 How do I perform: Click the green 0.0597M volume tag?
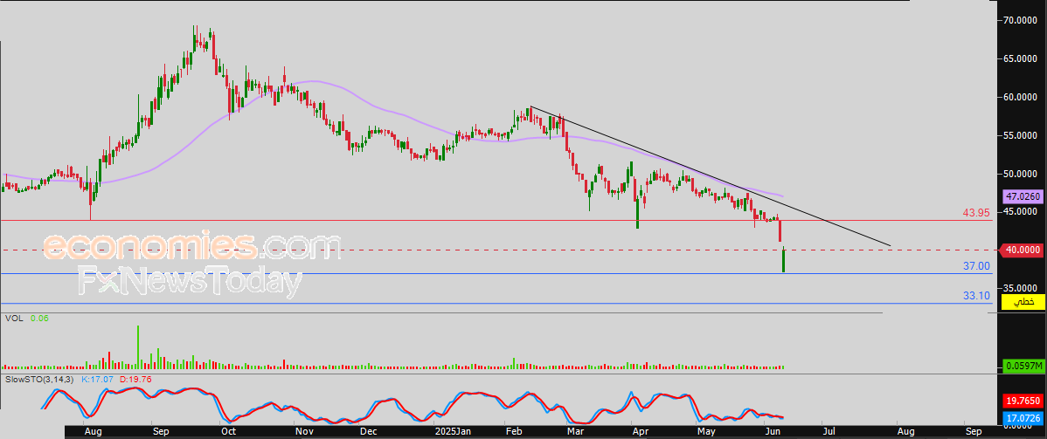pyautogui.click(x=1024, y=367)
